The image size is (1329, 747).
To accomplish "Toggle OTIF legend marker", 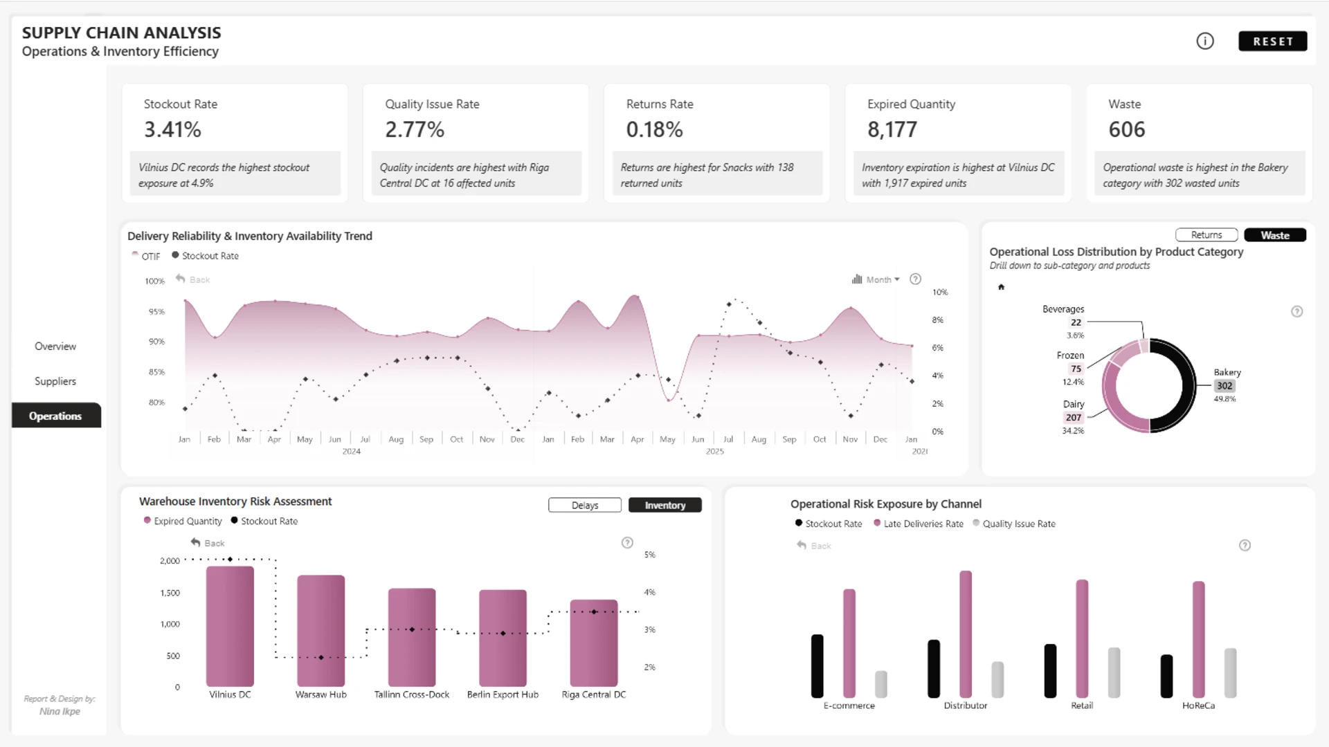I will coord(135,255).
